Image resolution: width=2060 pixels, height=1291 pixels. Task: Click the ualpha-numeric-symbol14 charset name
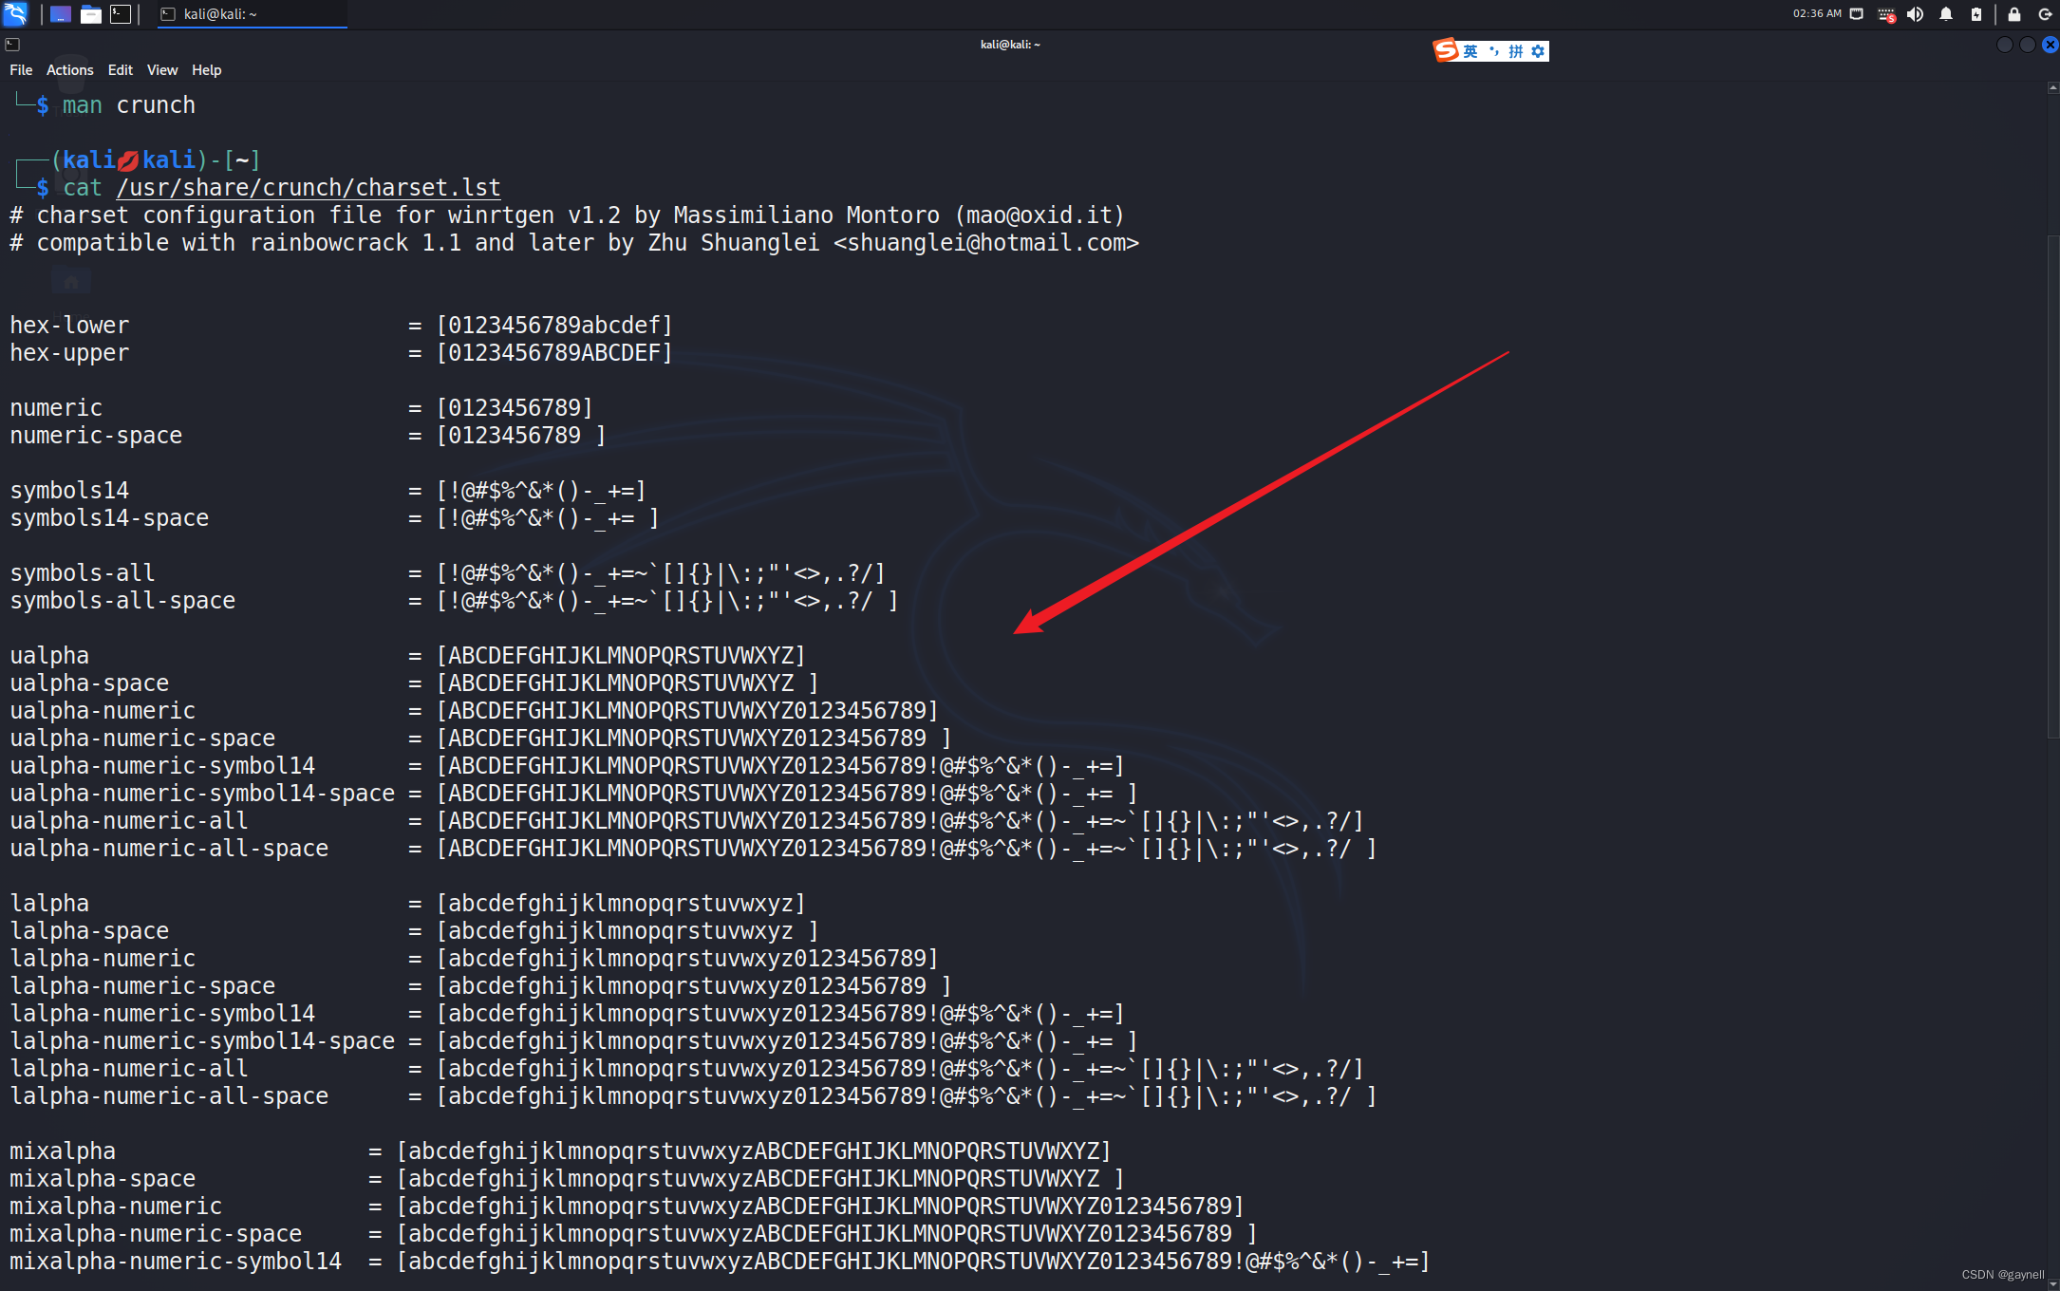162,766
